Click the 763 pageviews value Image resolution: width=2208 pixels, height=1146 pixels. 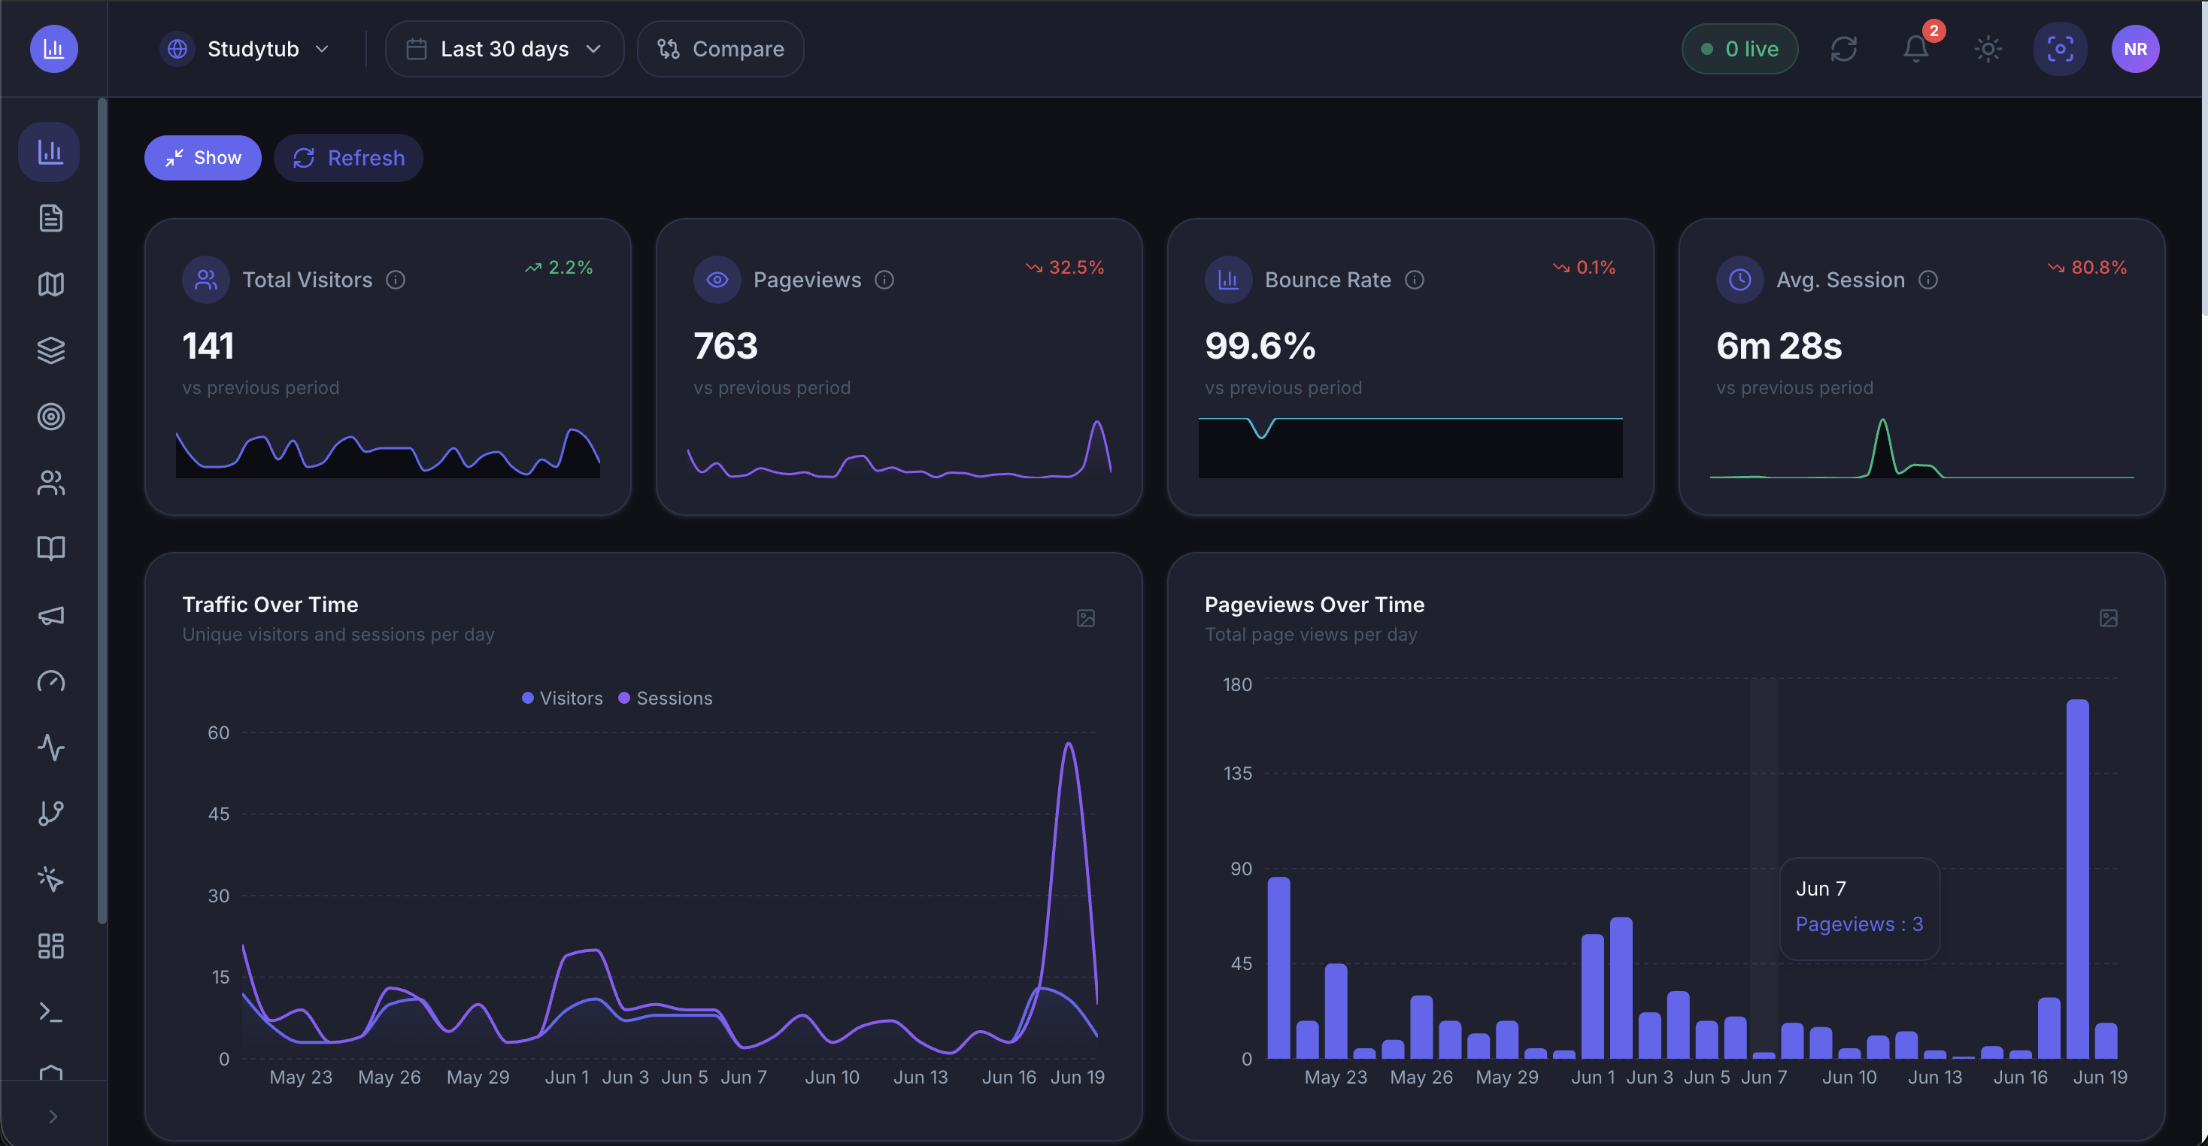725,347
